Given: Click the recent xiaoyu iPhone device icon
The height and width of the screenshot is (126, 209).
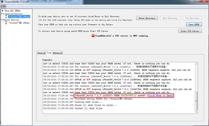Looking at the screenshot, I should 6,23.
